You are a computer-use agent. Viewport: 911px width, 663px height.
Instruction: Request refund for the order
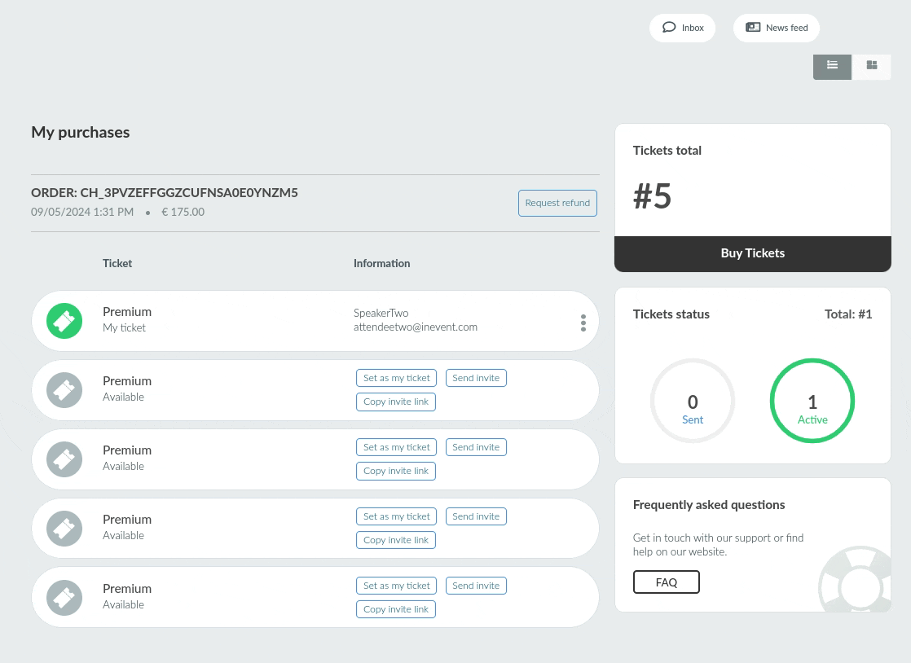(x=557, y=204)
